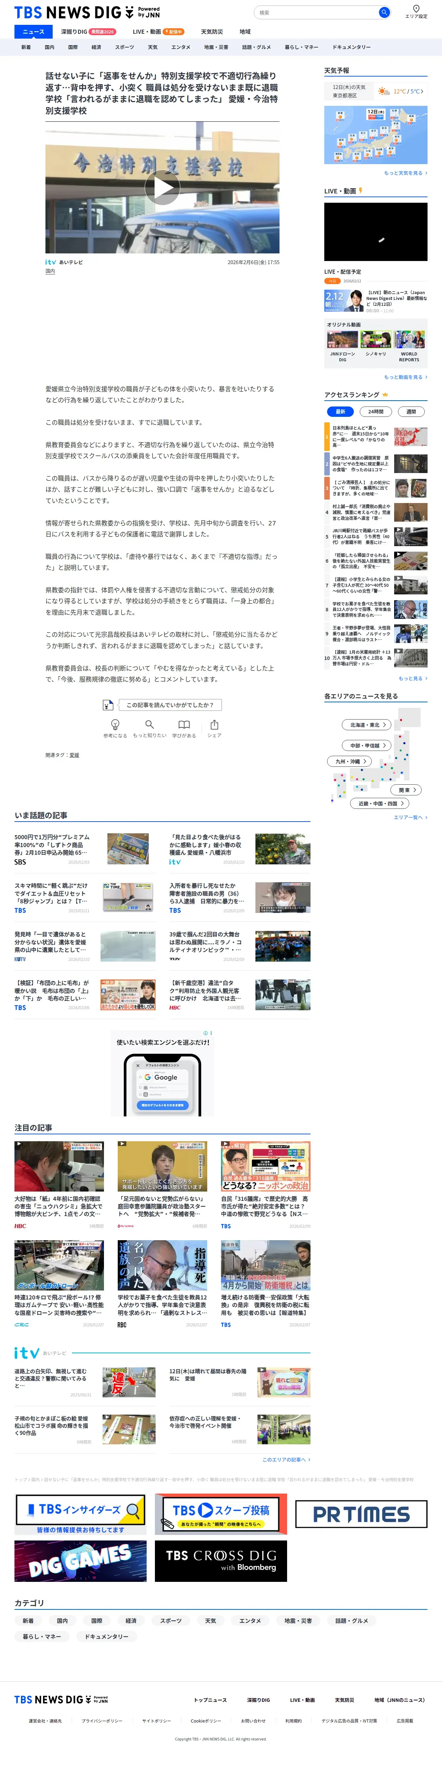The image size is (442, 1787).
Task: Open the 経済 item in top category bar
Action: pyautogui.click(x=96, y=47)
